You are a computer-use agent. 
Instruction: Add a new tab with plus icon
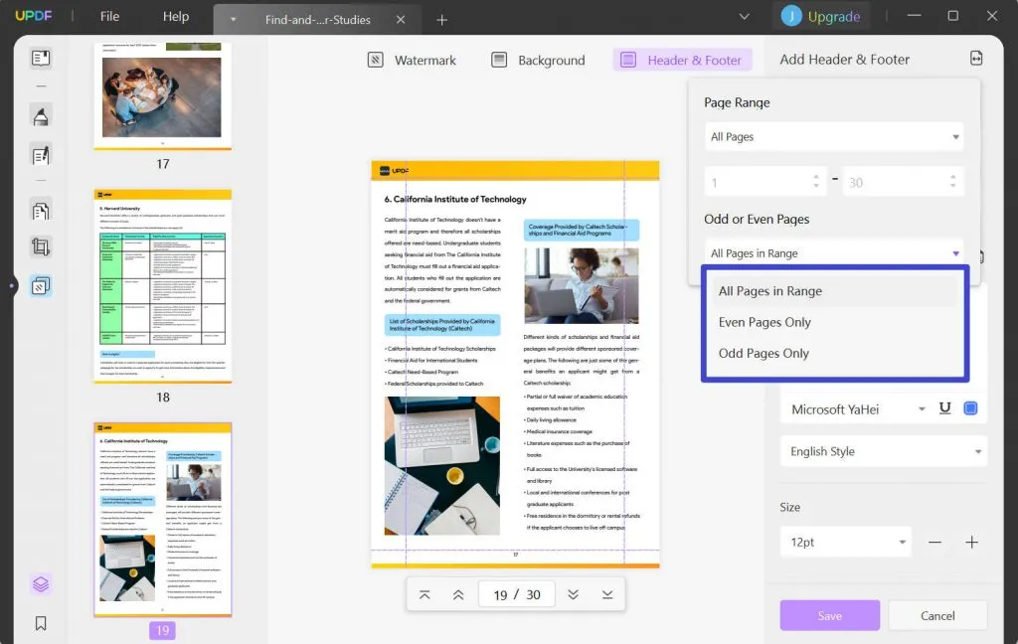[x=441, y=20]
